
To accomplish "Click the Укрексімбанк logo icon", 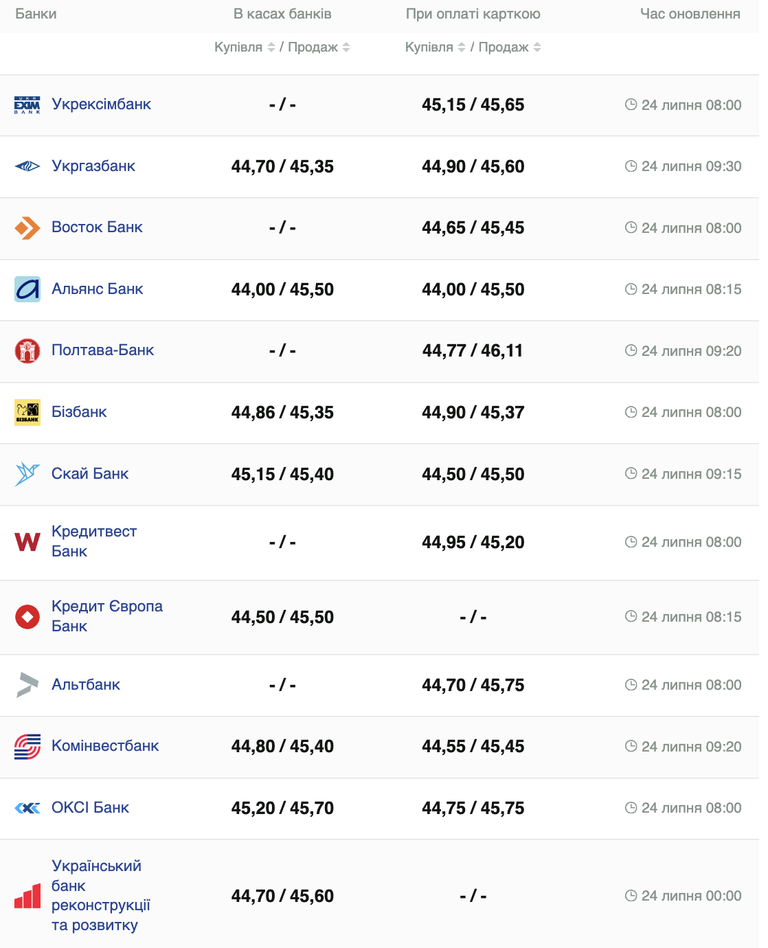I will pyautogui.click(x=27, y=105).
